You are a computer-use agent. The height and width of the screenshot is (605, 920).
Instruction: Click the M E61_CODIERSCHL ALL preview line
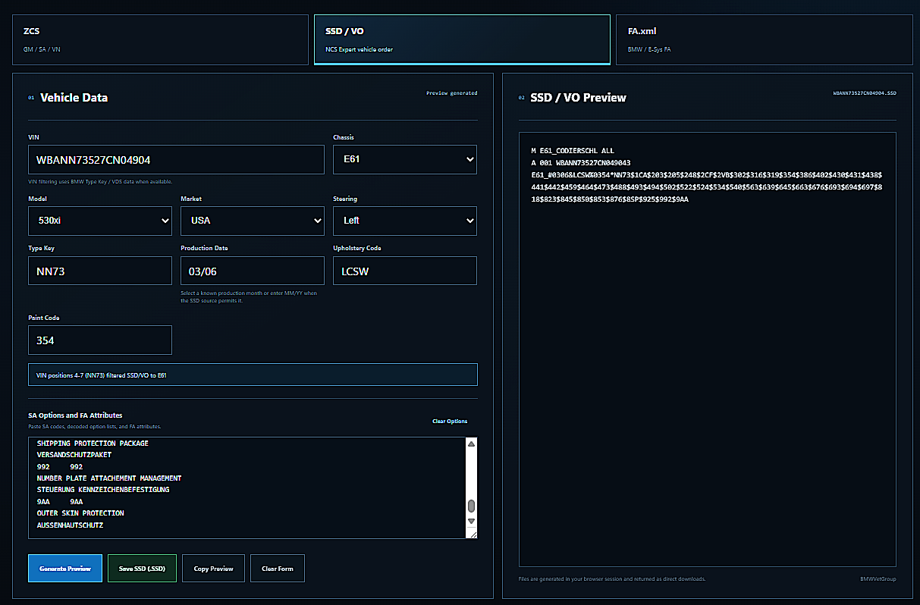(x=573, y=151)
